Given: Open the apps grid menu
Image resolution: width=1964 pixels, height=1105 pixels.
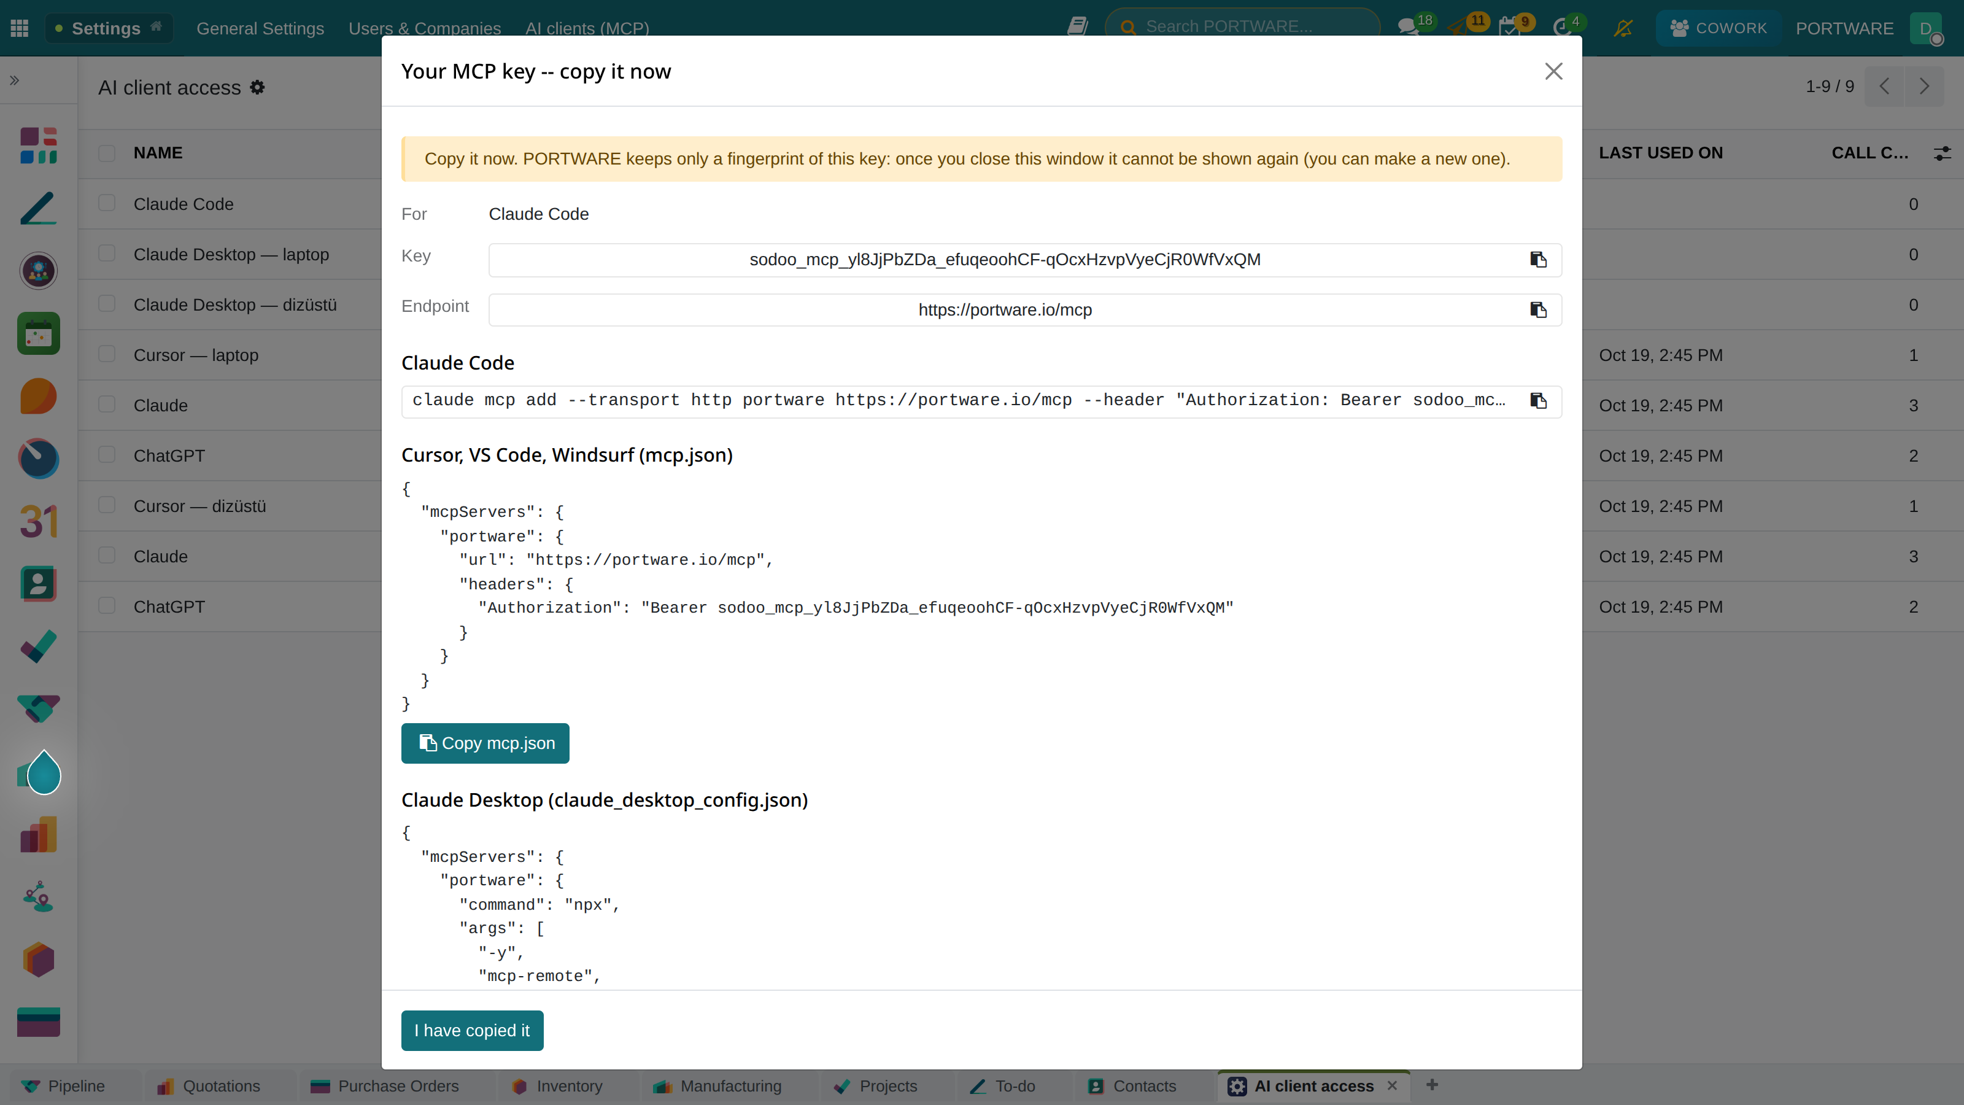Looking at the screenshot, I should pyautogui.click(x=20, y=28).
